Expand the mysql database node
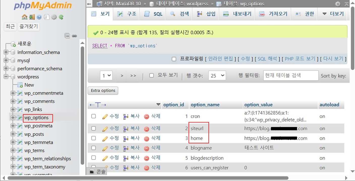355x181 pixels. click(6, 61)
